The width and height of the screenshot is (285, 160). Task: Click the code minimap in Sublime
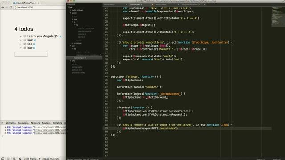[277, 16]
